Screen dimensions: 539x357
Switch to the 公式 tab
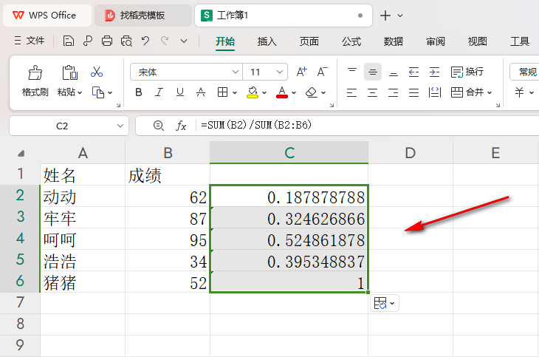tap(351, 41)
